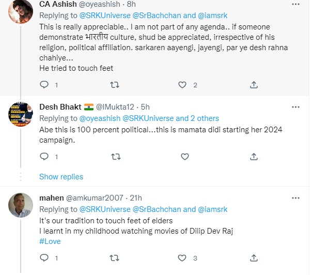
Task: Retweet Desh Bhakt's tweet
Action: point(116,156)
